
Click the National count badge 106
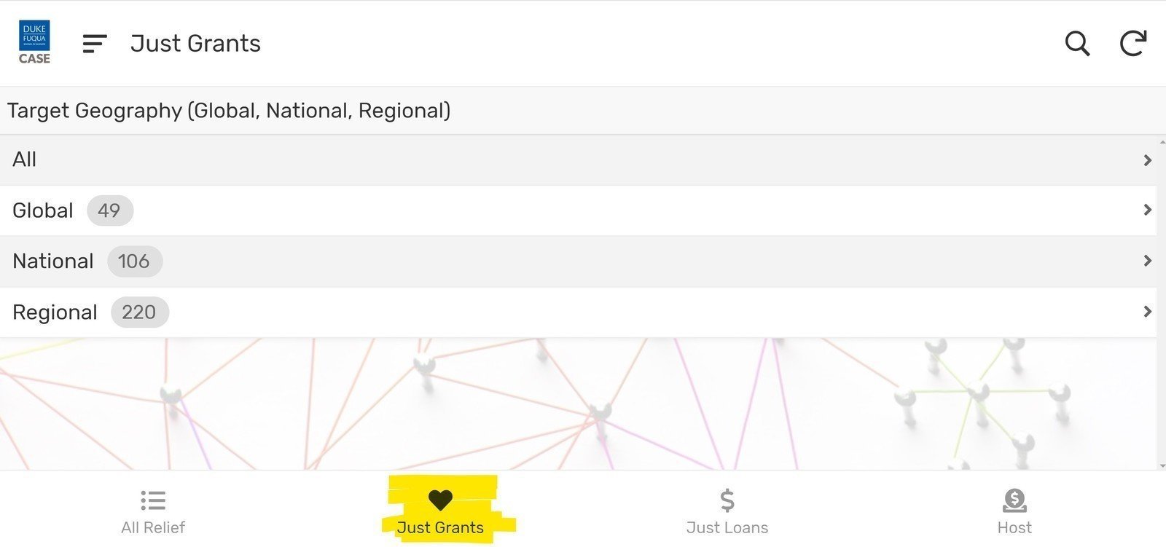[x=134, y=261]
